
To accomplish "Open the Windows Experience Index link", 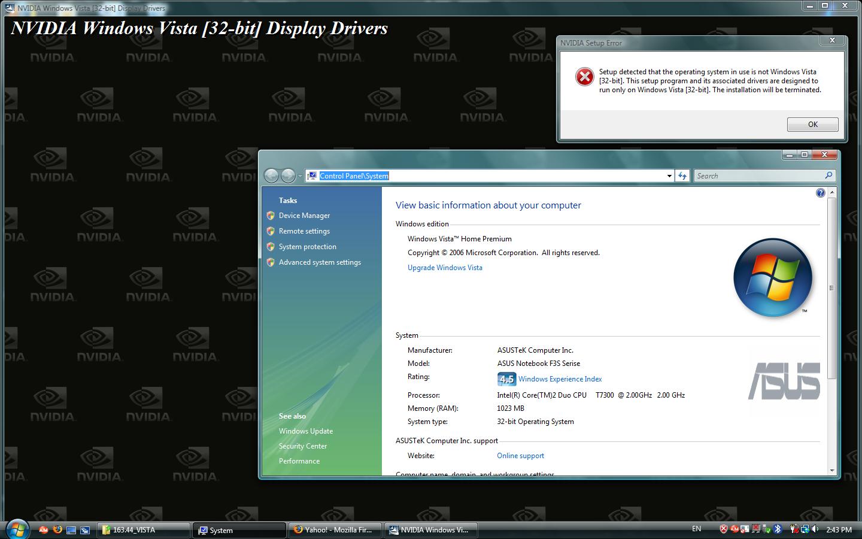I will 560,379.
